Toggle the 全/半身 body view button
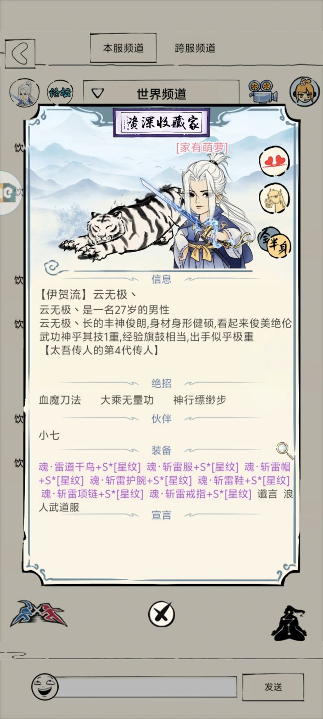Image resolution: width=323 pixels, height=719 pixels. (x=274, y=241)
